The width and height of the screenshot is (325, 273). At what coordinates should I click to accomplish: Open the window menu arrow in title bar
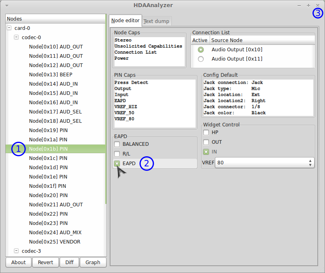pyautogui.click(x=7, y=6)
